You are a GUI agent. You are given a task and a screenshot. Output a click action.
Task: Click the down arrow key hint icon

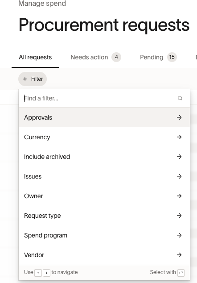coord(46,273)
